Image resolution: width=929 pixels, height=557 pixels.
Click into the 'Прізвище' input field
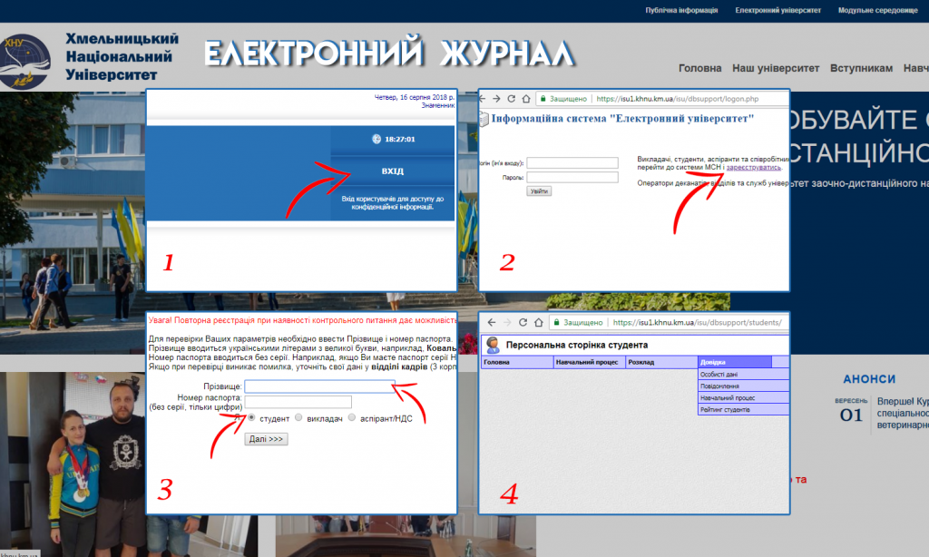pos(320,386)
